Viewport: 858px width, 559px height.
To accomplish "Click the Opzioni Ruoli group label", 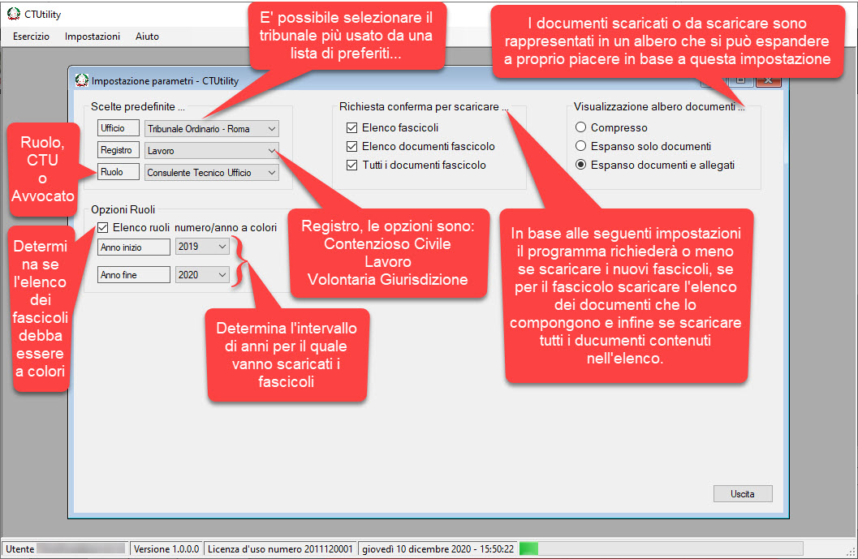I will click(123, 209).
